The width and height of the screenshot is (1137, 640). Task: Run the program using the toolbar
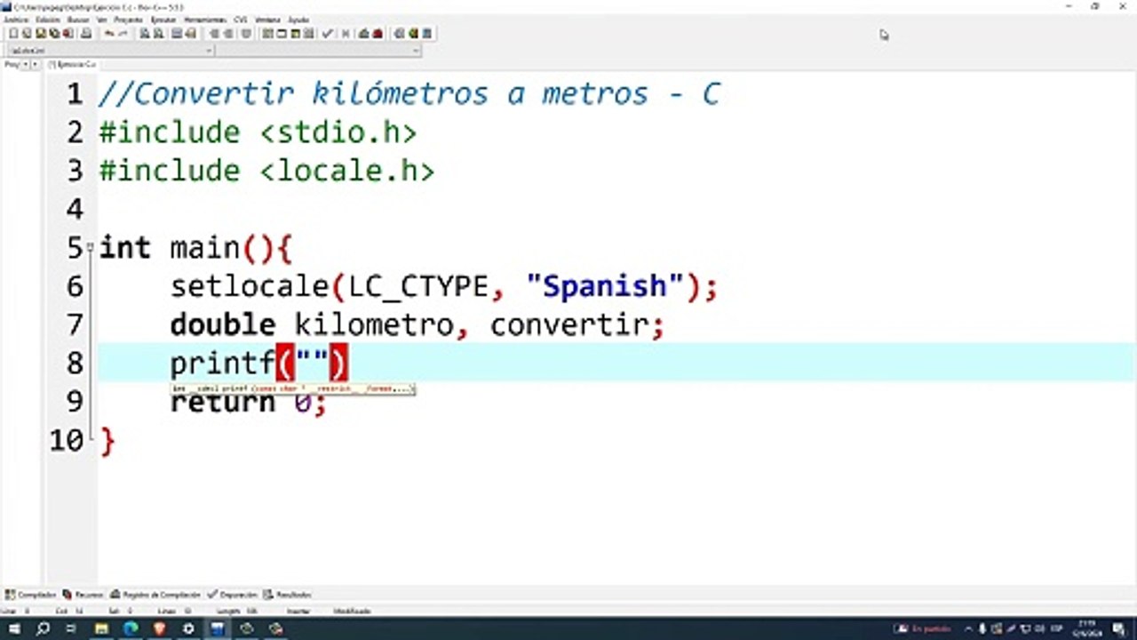pyautogui.click(x=281, y=33)
